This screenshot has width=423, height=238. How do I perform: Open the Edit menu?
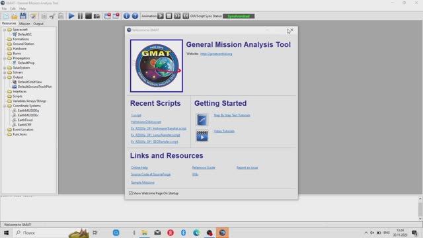point(13,9)
